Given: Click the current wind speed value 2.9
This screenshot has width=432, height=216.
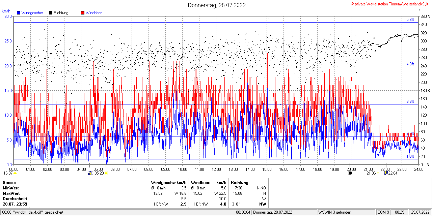Looking at the screenshot, I should [183, 204].
